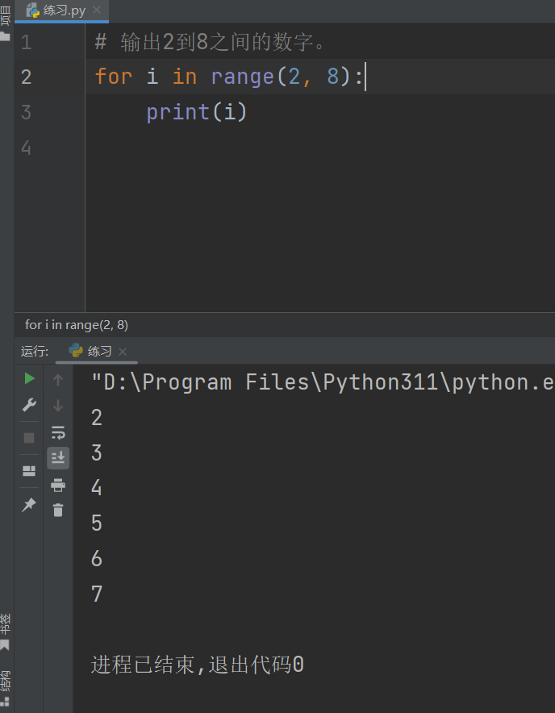The height and width of the screenshot is (713, 555).
Task: Click 'print(i)' on line 3
Action: click(x=197, y=112)
